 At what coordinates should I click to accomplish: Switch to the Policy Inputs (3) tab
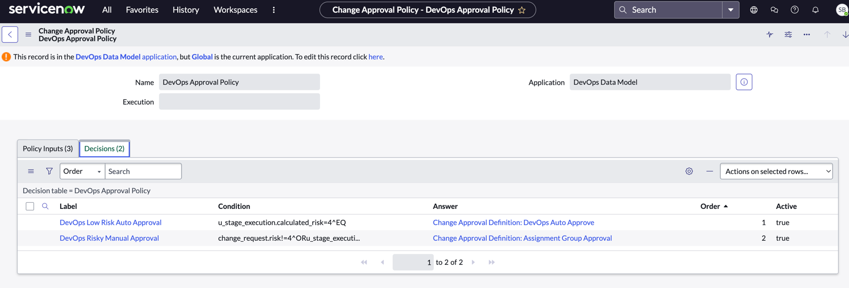click(x=48, y=148)
